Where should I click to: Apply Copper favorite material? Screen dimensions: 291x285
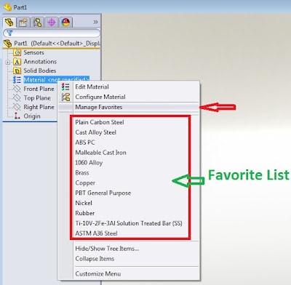(85, 183)
